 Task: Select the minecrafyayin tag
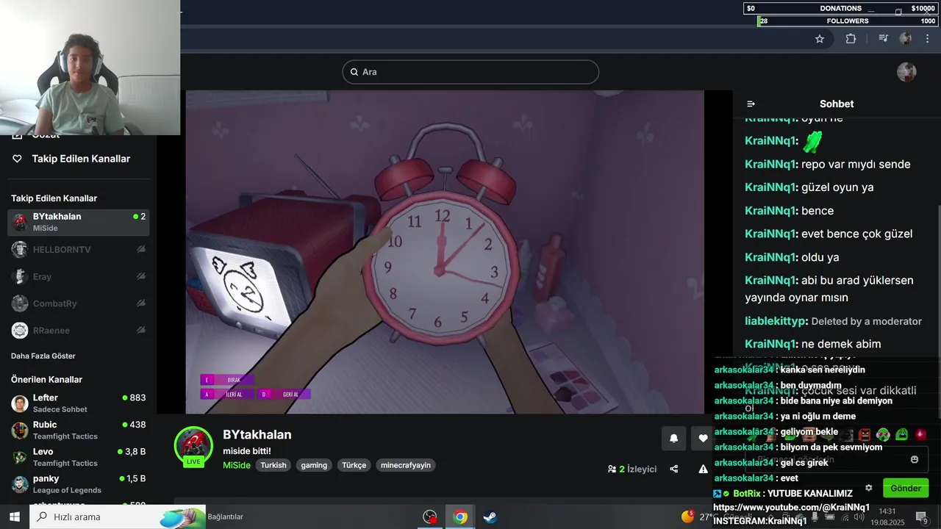[x=406, y=465]
